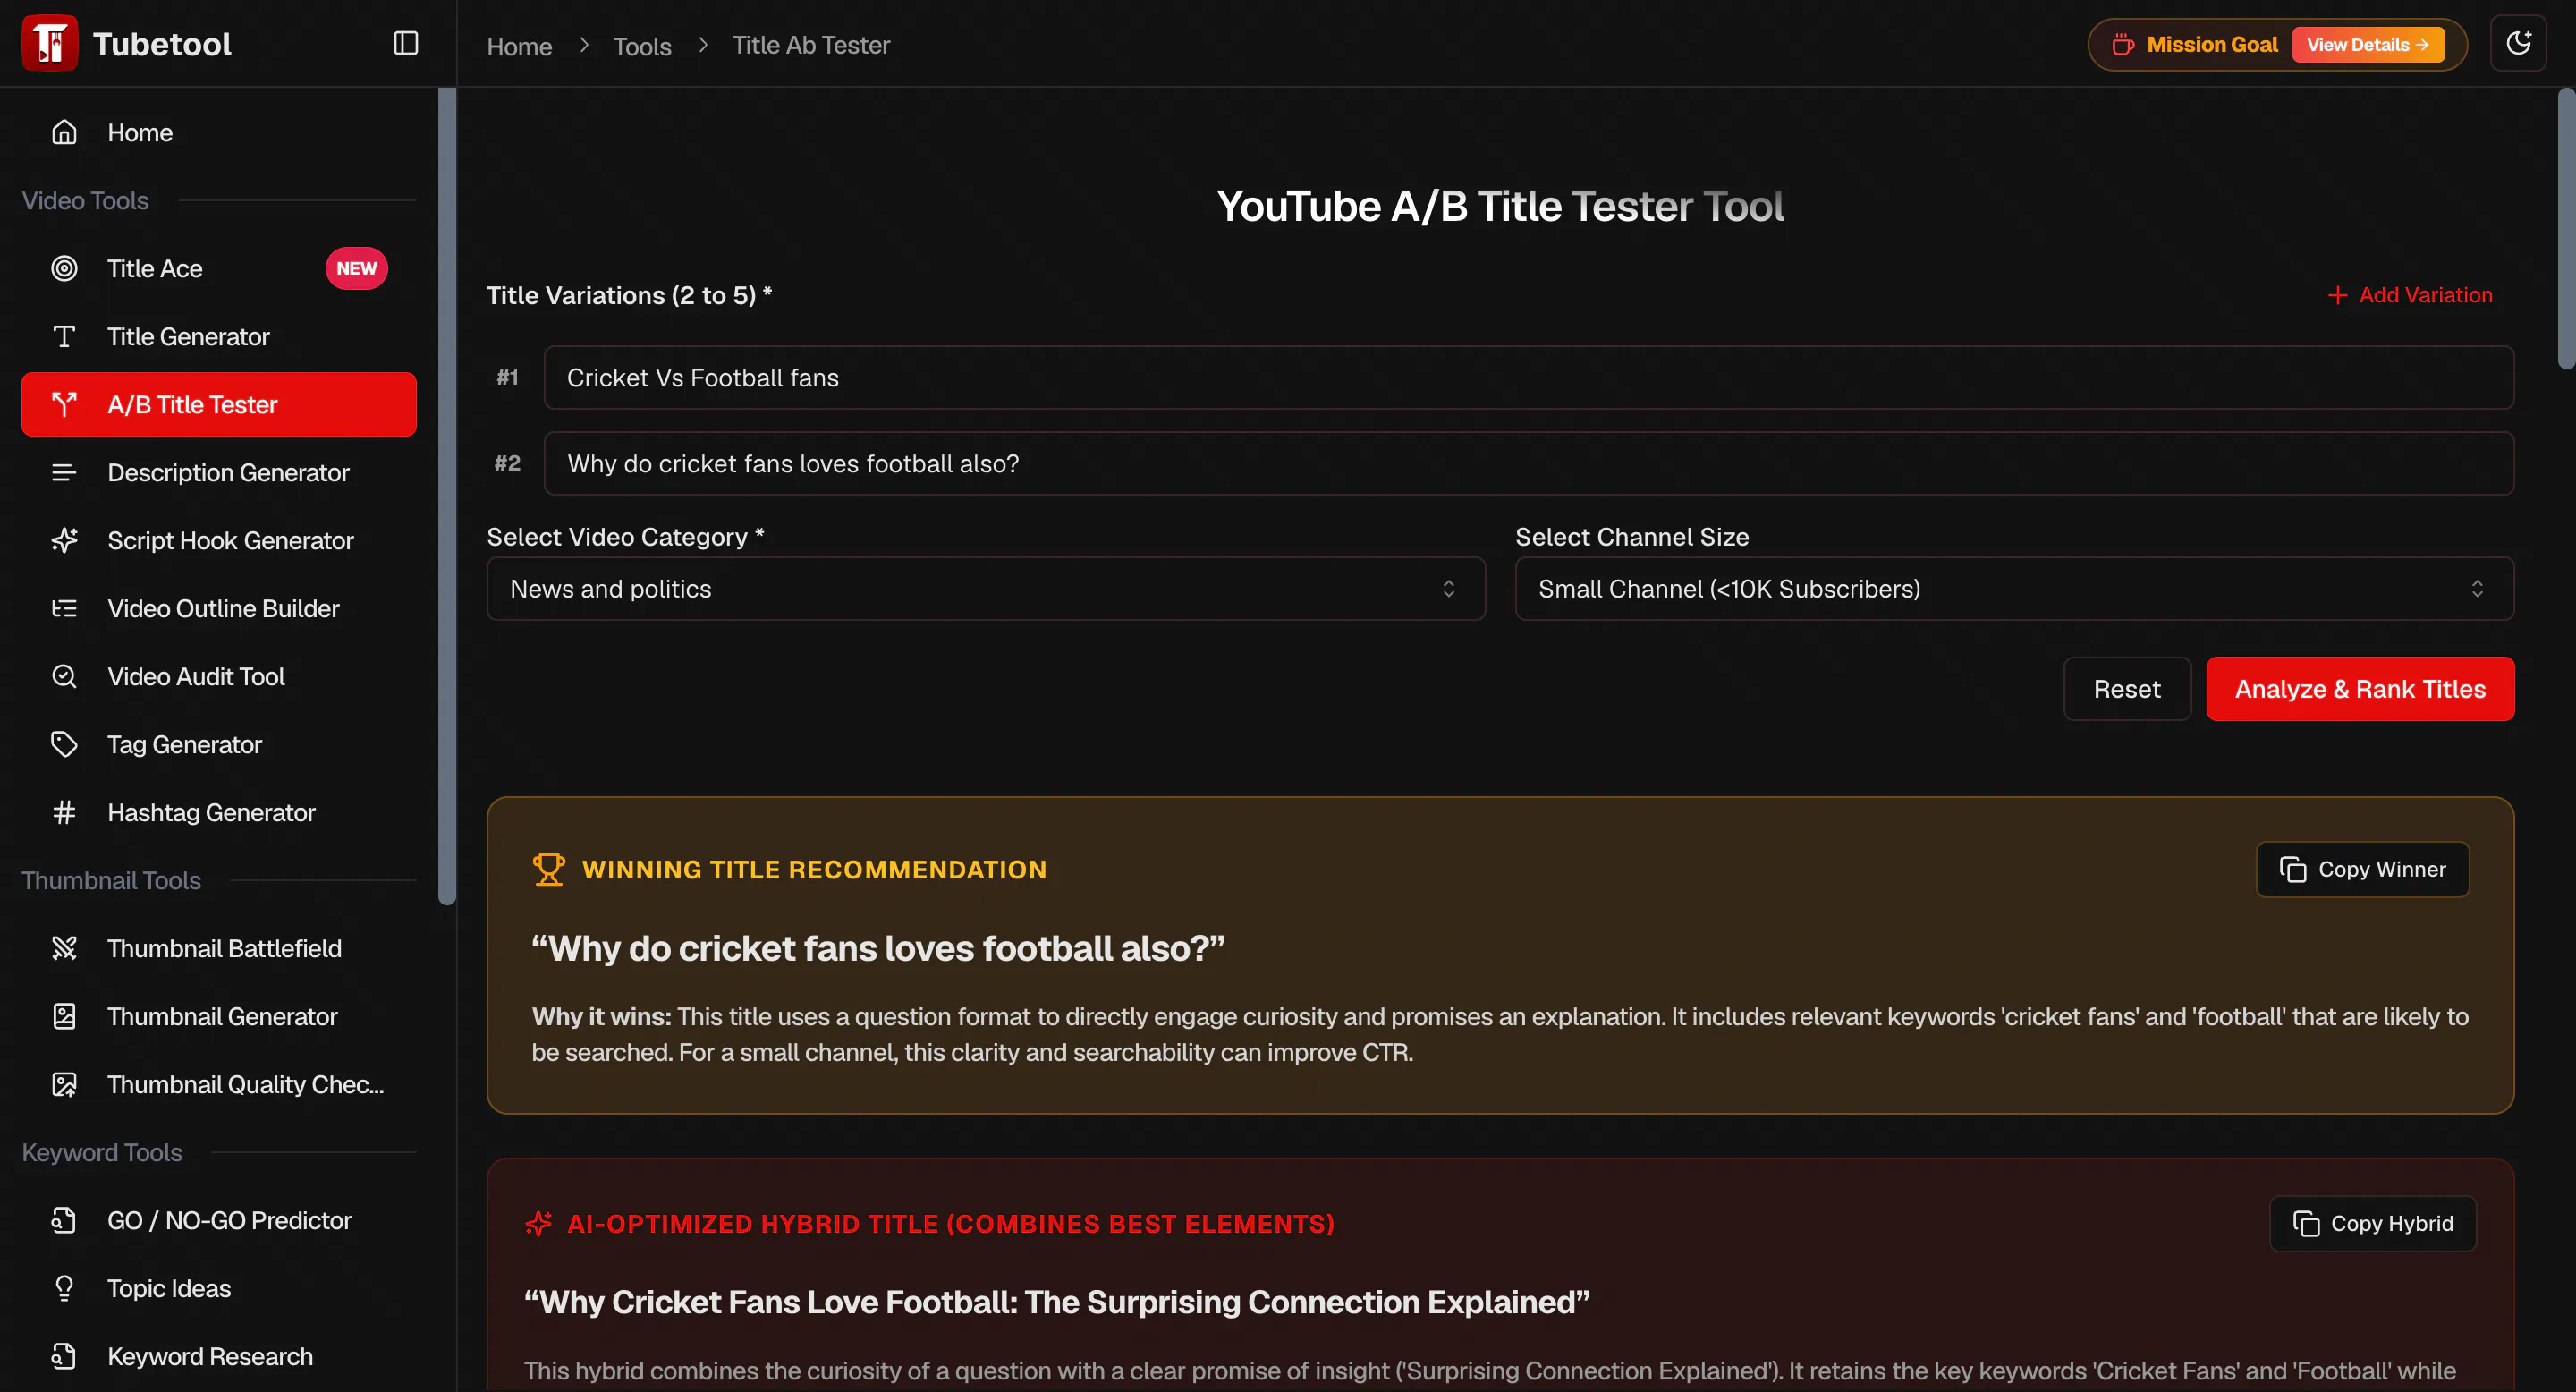The width and height of the screenshot is (2576, 1392).
Task: Click the Reset button
Action: click(2127, 689)
